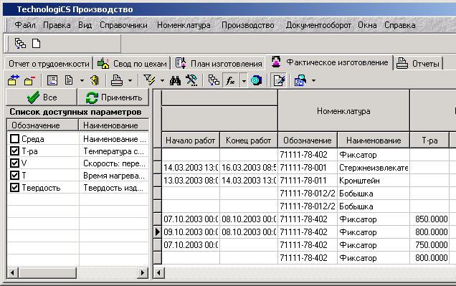Switch to План изготовления tab
The width and height of the screenshot is (456, 286).
tap(219, 64)
